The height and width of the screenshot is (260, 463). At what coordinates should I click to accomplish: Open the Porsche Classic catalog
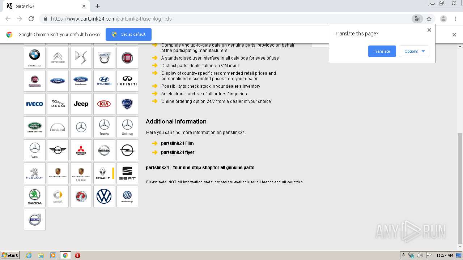81,173
